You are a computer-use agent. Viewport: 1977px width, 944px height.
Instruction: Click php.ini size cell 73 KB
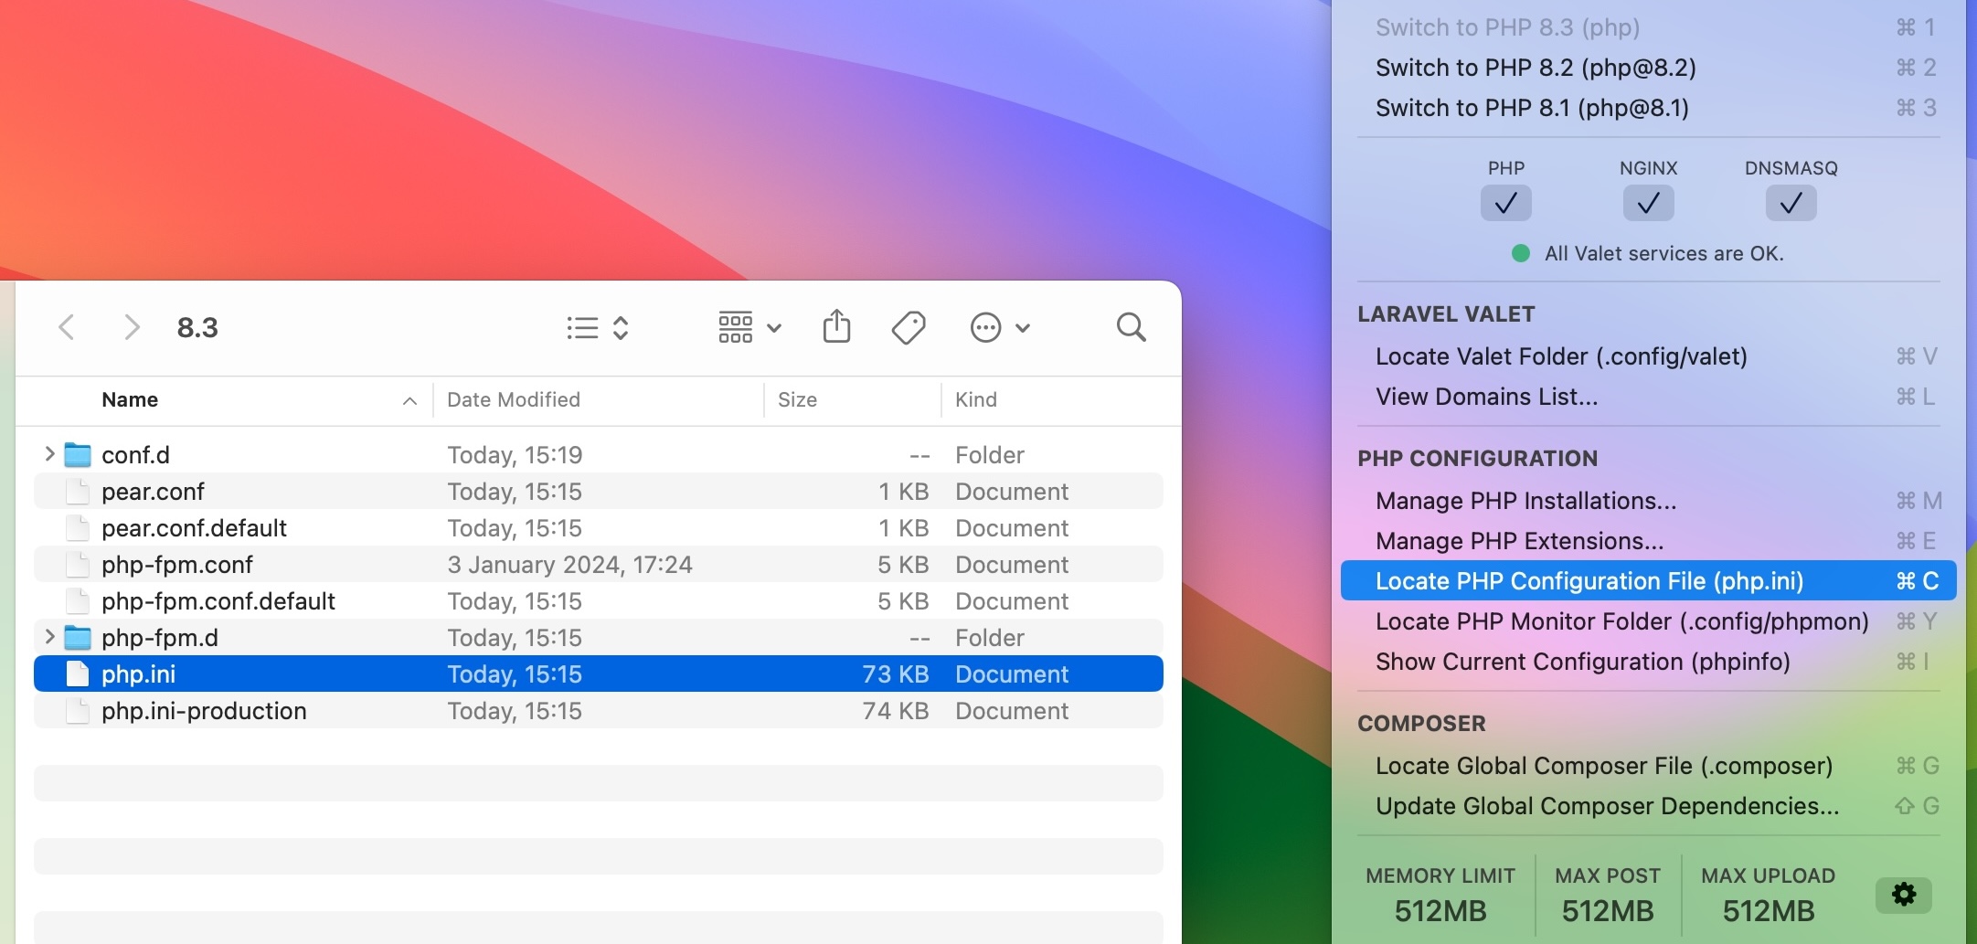[896, 674]
